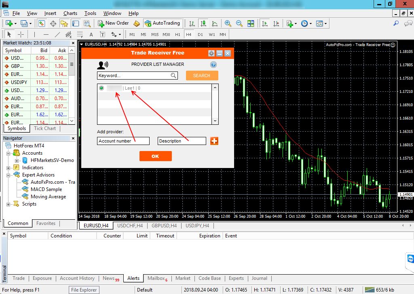Screen dimensions: 414x294
Task: Open the Charts menu
Action: click(x=70, y=13)
